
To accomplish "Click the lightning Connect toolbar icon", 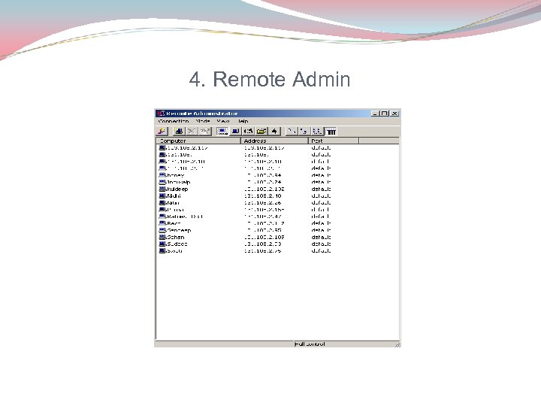I will pyautogui.click(x=162, y=132).
